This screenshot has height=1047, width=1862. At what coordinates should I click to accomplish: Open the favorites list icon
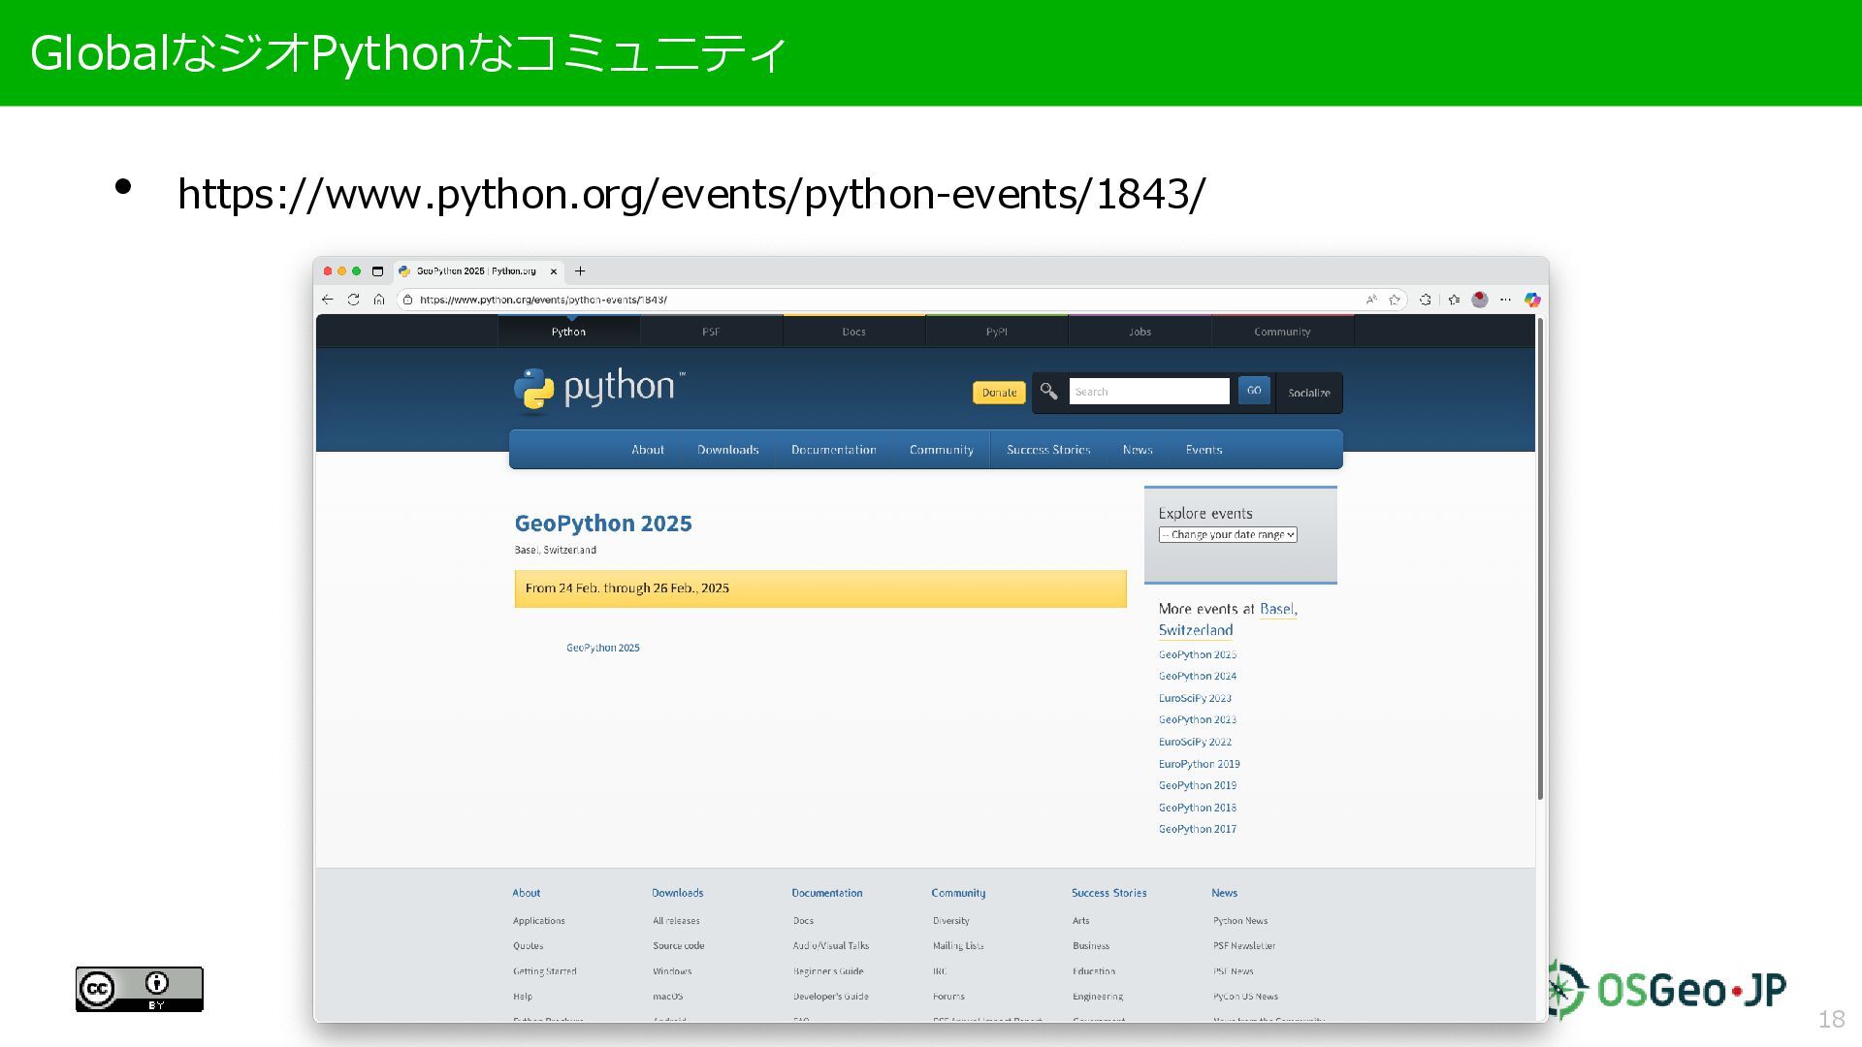coord(1454,300)
